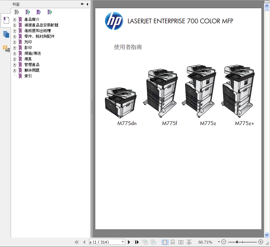Expand the 解決問題 bookmark
The height and width of the screenshot is (247, 270).
[x=15, y=70]
